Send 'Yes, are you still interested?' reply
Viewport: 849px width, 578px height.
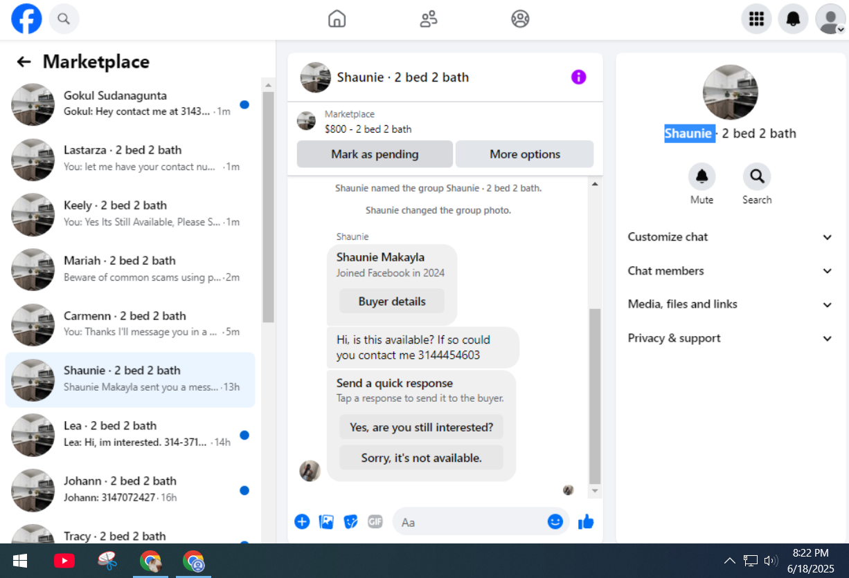pos(421,427)
